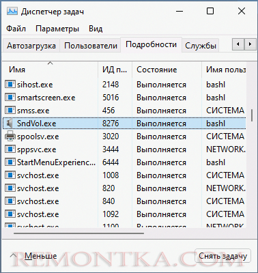
Task: Click PID value 2148
Action: tap(111, 85)
